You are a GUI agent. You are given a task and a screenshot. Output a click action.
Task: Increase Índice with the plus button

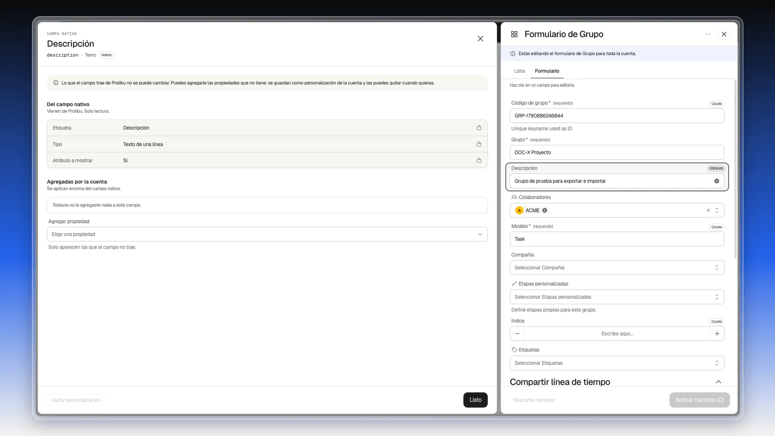tap(717, 334)
